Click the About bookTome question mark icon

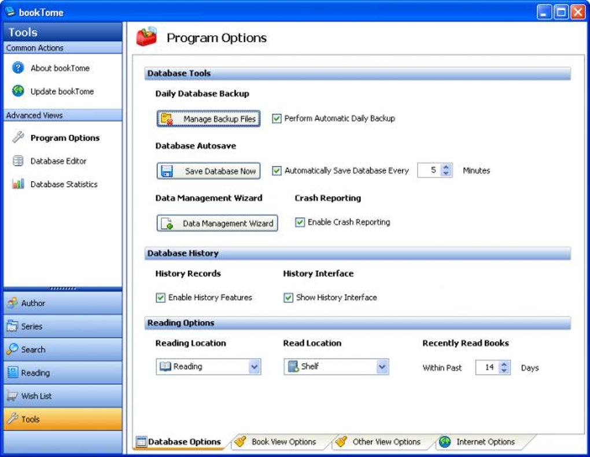tap(18, 68)
